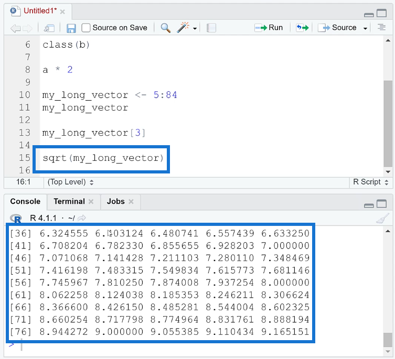Screen dimensions: 395x359
Task: Click the editor scroll down arrow
Action: coord(388,172)
